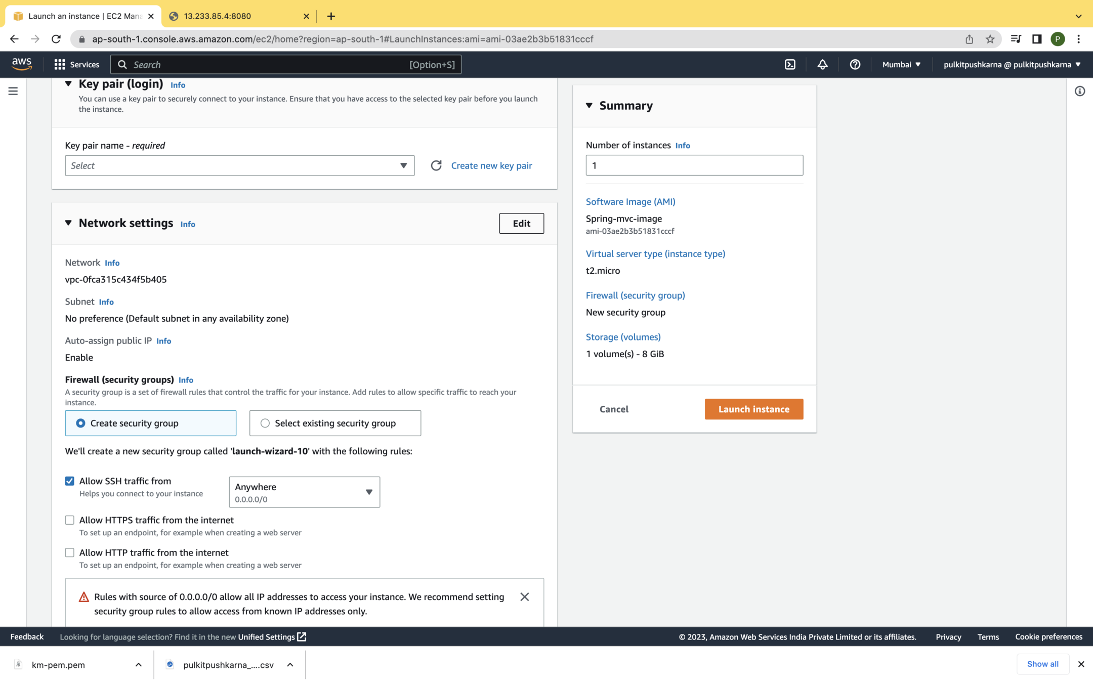Open the Mumbai region selector

click(x=901, y=64)
